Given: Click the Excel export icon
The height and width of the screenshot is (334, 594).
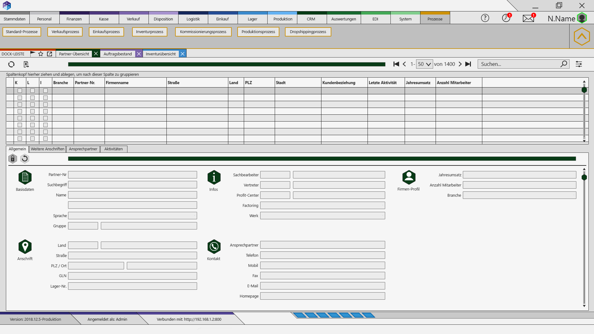Looking at the screenshot, I should [x=26, y=64].
